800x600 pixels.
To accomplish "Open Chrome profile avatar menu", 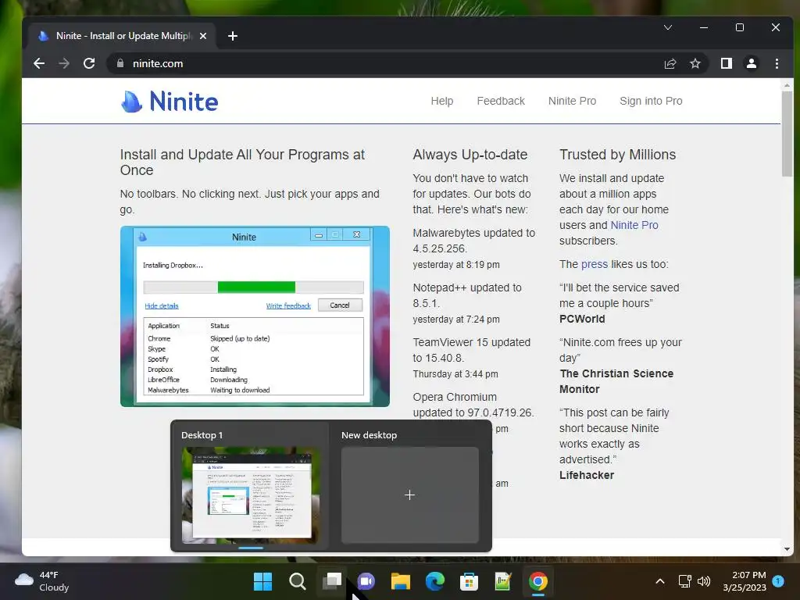I will [x=752, y=63].
